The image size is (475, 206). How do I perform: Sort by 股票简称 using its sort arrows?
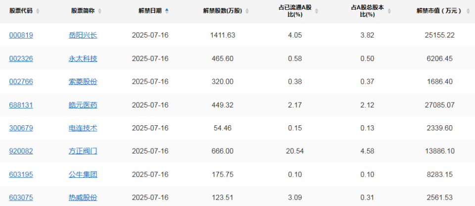(x=99, y=11)
